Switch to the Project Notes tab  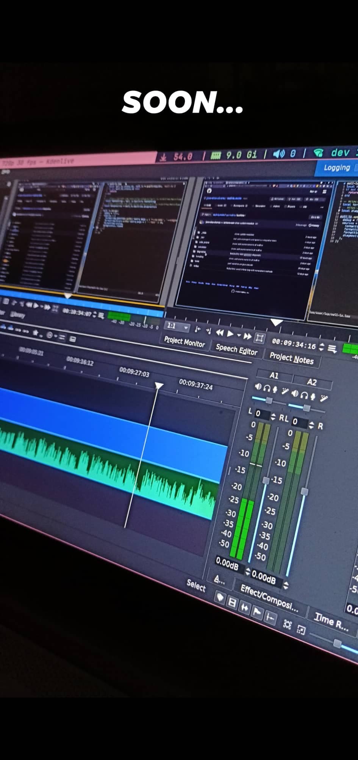click(291, 358)
